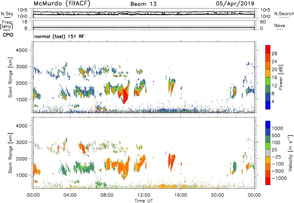Click the '16' value on the Power color bar
Viewport: 294px width, 203px height.
click(274, 77)
